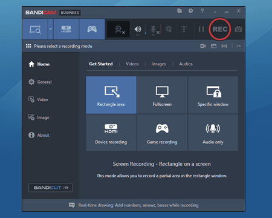Switch to the Get Started tab

click(x=101, y=64)
